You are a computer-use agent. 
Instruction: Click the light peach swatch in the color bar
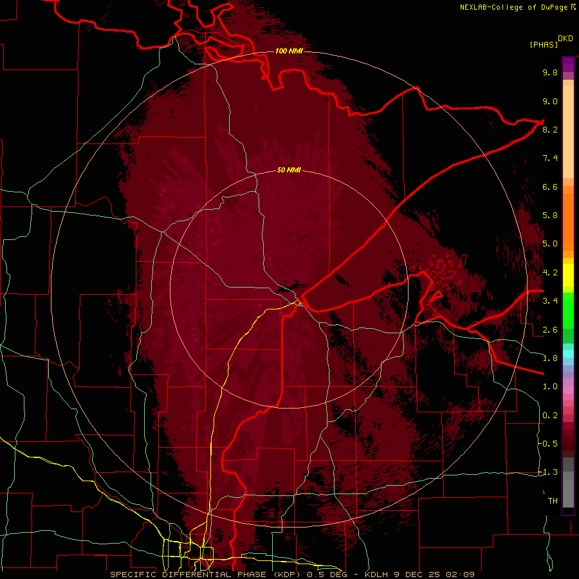568,133
